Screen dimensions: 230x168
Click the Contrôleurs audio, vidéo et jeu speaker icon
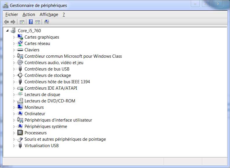coord(20,62)
